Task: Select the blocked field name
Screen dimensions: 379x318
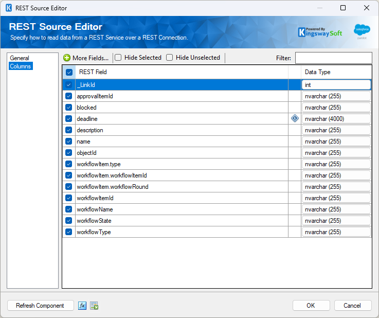Action: coord(86,108)
